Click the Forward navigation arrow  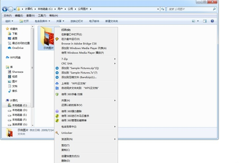pyautogui.click(x=10, y=9)
